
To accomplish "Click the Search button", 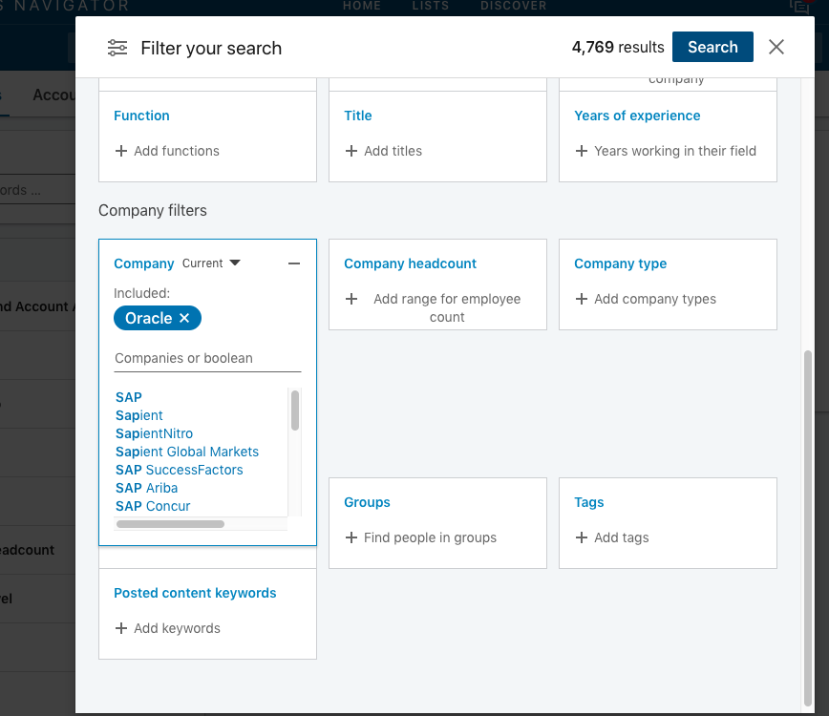I will tap(712, 47).
